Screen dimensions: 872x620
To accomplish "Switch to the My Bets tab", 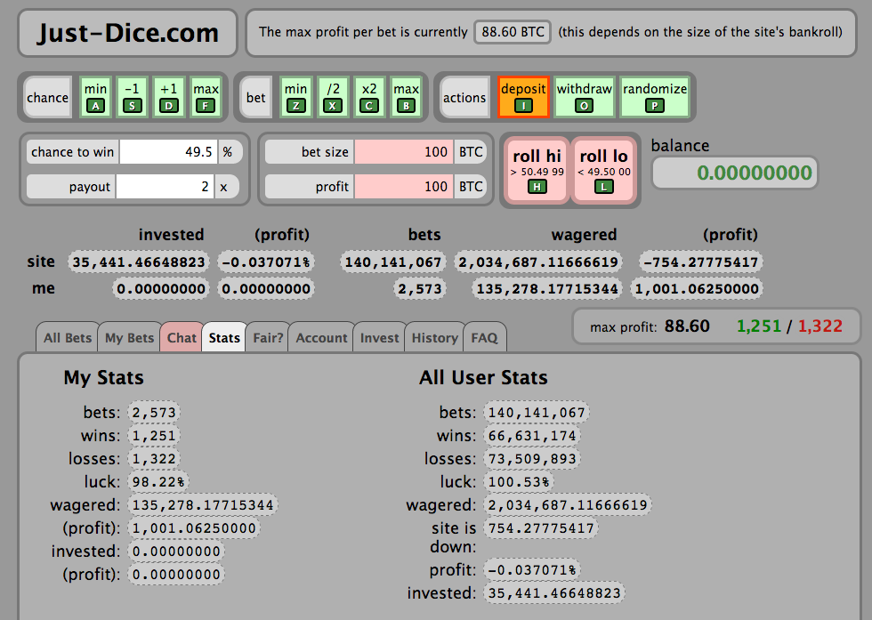I will (x=129, y=337).
